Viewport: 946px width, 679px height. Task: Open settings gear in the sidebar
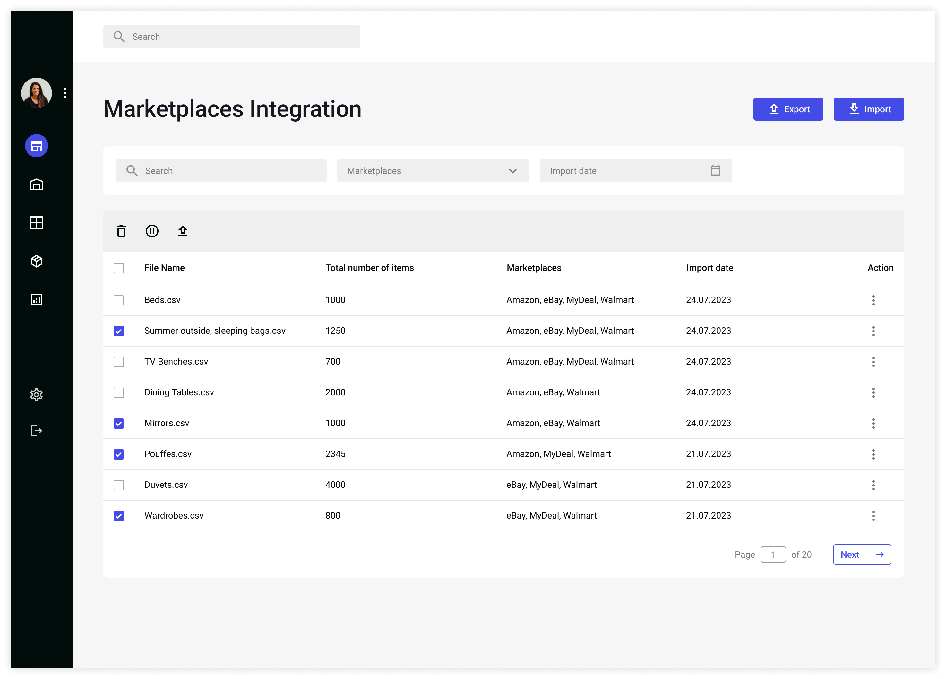36,394
